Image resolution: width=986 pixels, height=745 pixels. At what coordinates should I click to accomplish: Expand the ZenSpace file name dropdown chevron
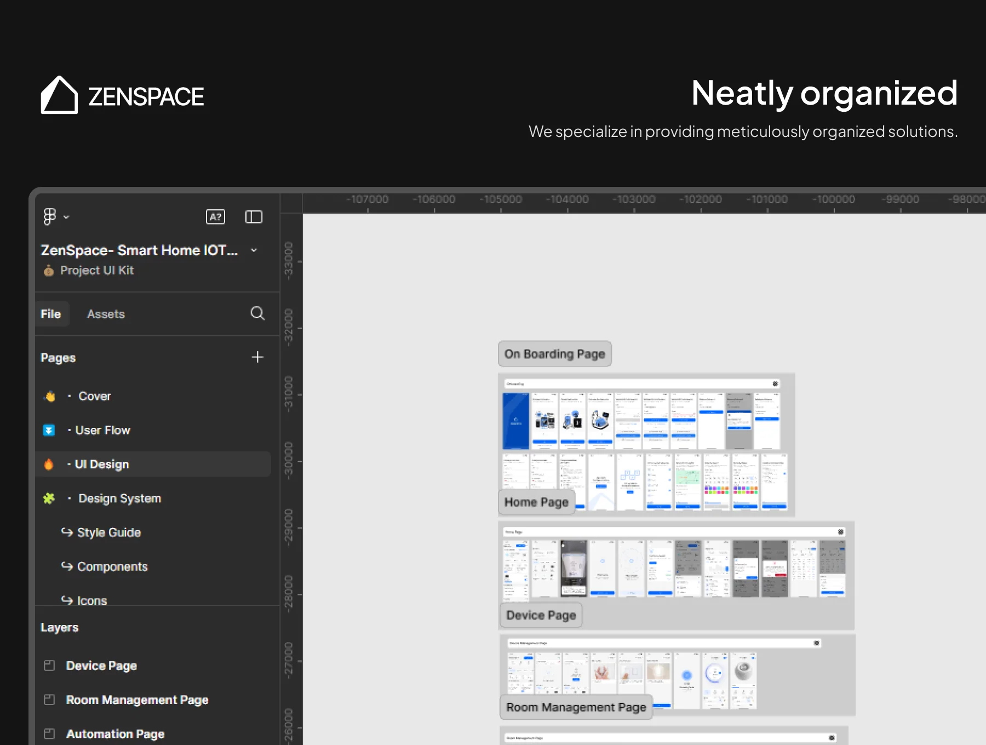click(254, 250)
